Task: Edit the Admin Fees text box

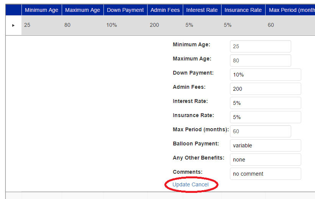Action: pos(265,89)
